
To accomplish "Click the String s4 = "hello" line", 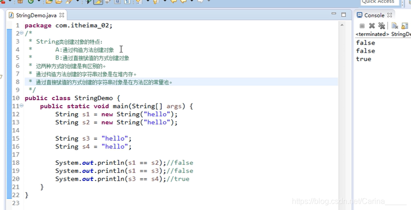I will (93, 146).
